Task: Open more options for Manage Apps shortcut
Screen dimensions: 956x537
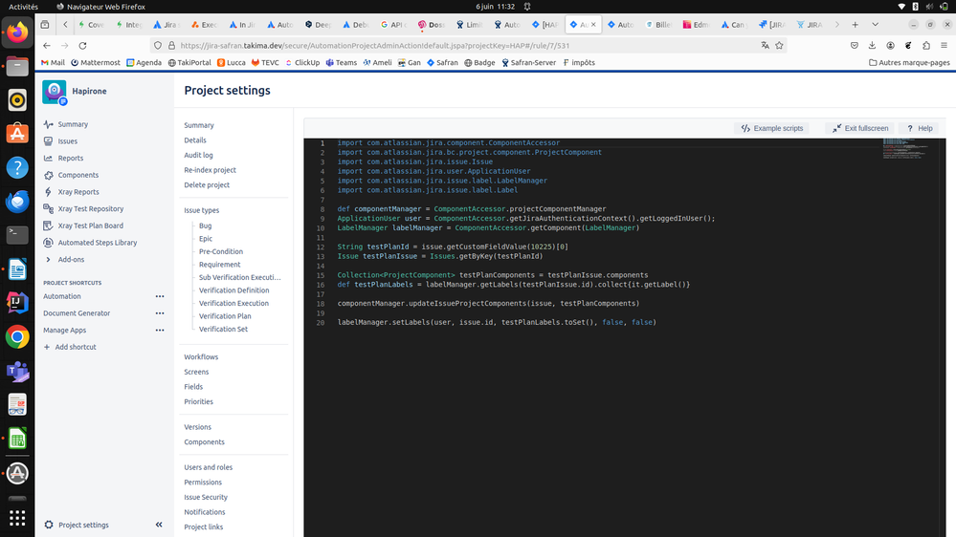Action: click(x=160, y=330)
